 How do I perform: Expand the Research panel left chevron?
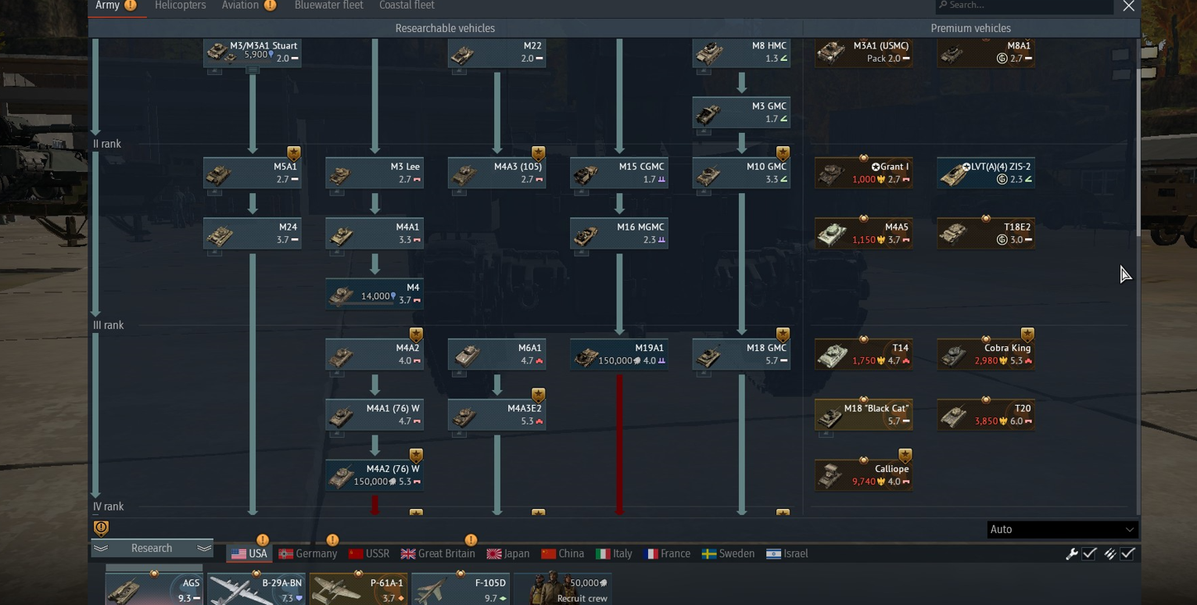(100, 548)
